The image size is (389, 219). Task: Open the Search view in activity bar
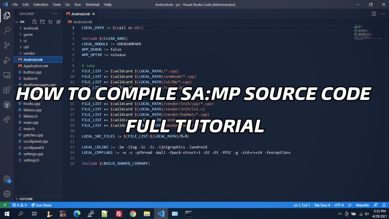(7, 30)
